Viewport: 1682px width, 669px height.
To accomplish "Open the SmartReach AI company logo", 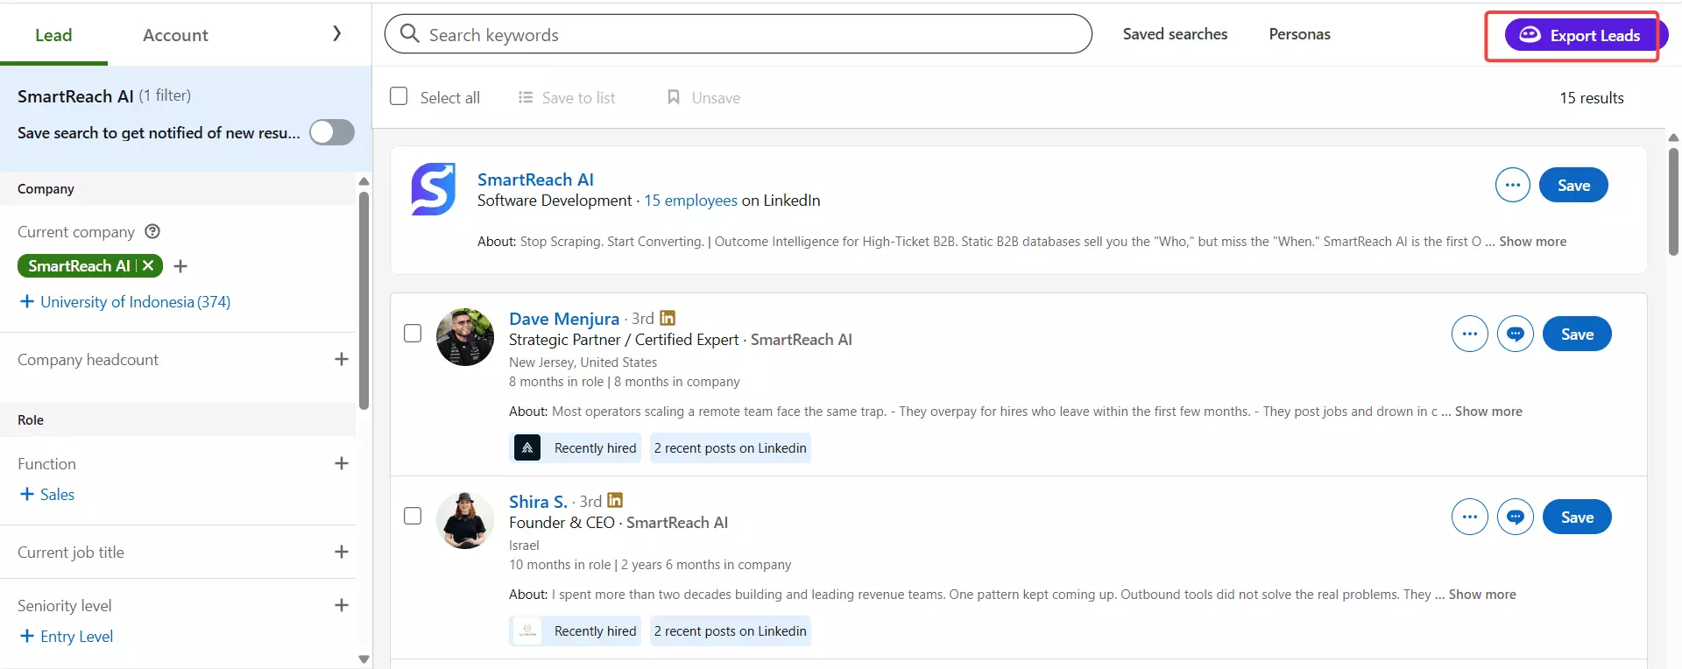I will point(434,189).
